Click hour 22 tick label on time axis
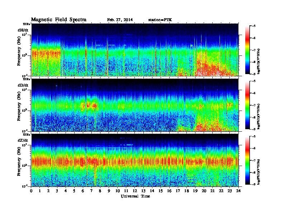284x219 pixels. coord(221,191)
